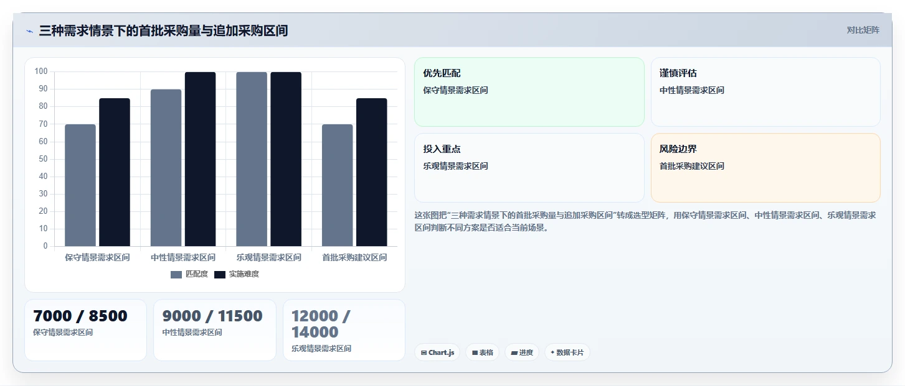
Task: Select the 风险边界 matrix card
Action: tap(765, 168)
